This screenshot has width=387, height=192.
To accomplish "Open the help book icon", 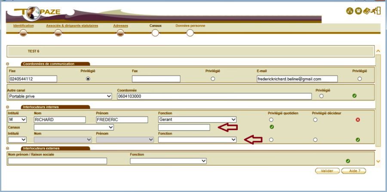I will tap(367, 11).
